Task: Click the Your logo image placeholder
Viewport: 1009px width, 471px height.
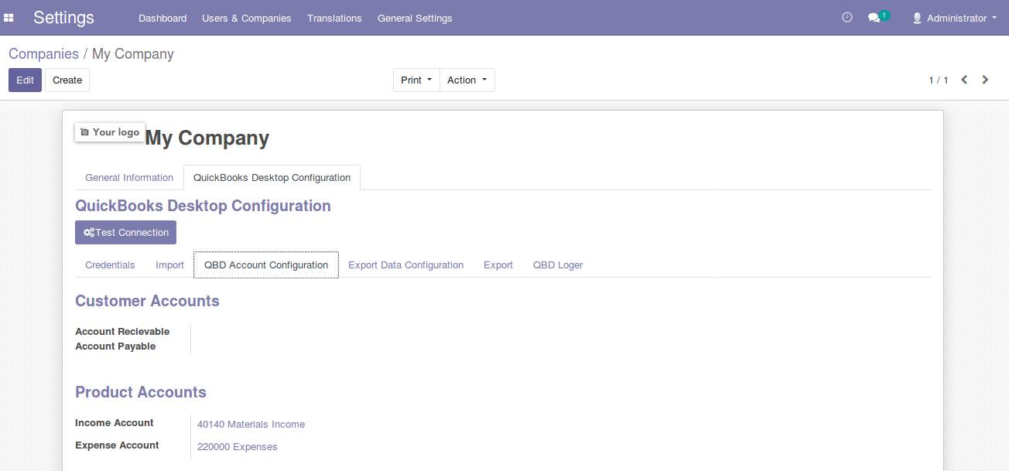Action: tap(110, 132)
